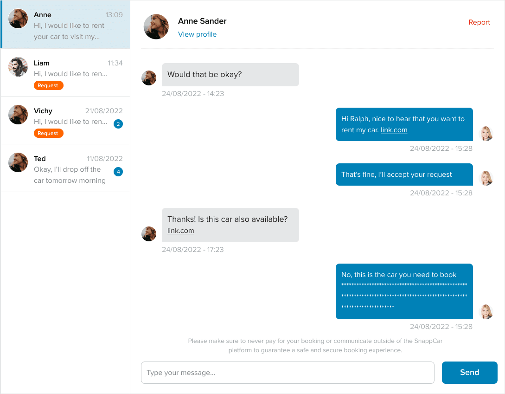Click the orange Request label on Vichy's conversation

pos(48,133)
